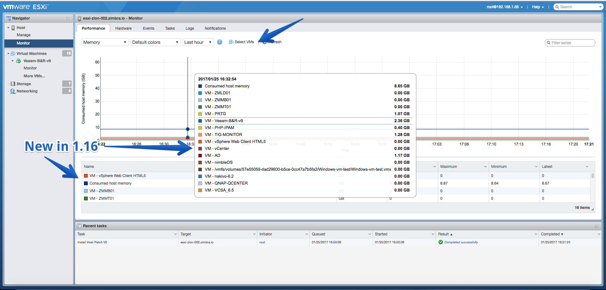Click the Consumed host memory color swatch
This screenshot has height=290, width=606.
click(86, 183)
